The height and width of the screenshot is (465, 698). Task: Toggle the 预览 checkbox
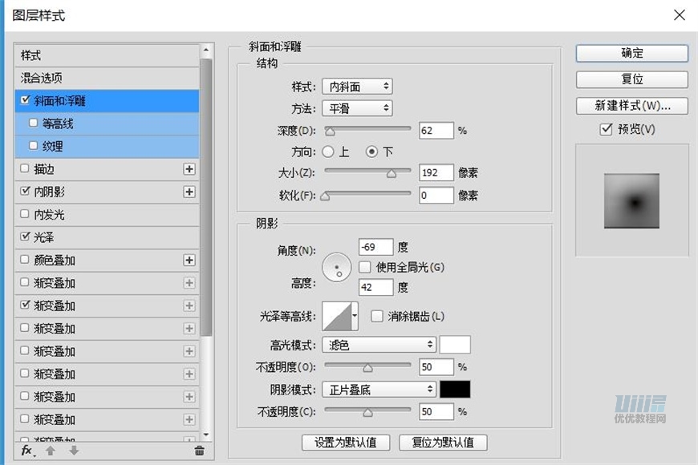pyautogui.click(x=606, y=130)
